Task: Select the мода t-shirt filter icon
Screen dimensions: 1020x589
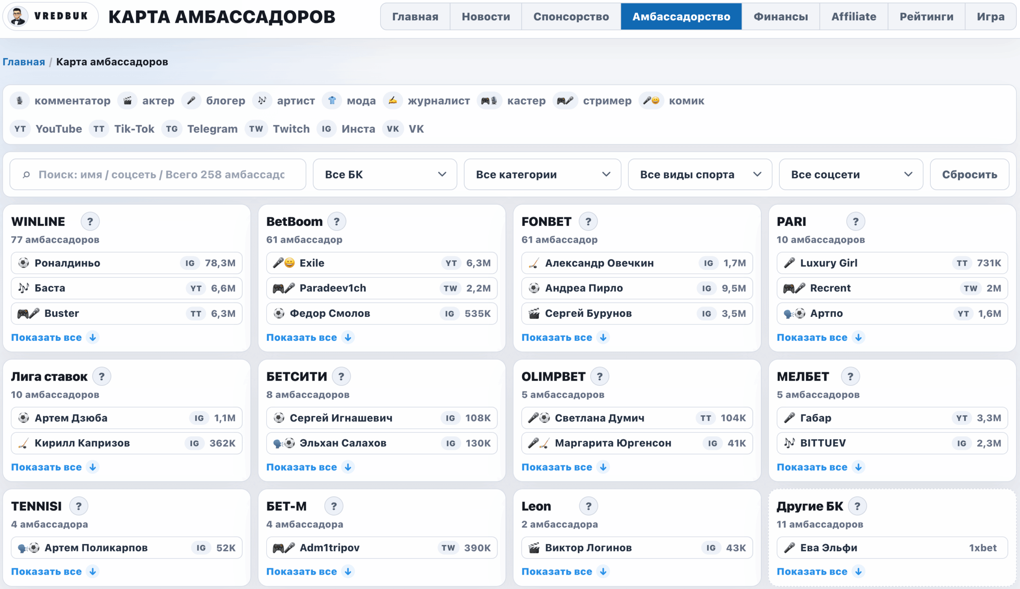Action: click(x=332, y=101)
